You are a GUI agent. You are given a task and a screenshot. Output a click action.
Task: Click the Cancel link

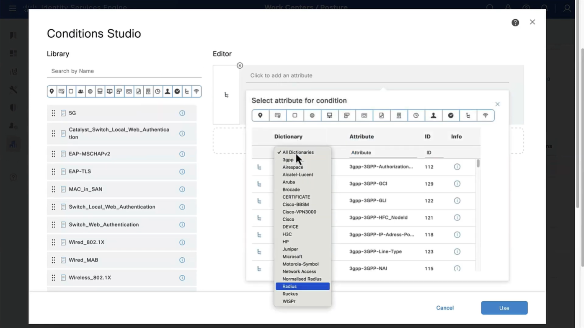pos(444,308)
